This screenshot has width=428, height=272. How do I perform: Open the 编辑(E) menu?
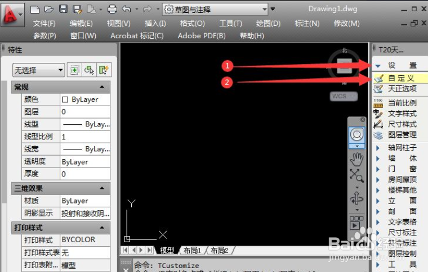click(x=81, y=24)
